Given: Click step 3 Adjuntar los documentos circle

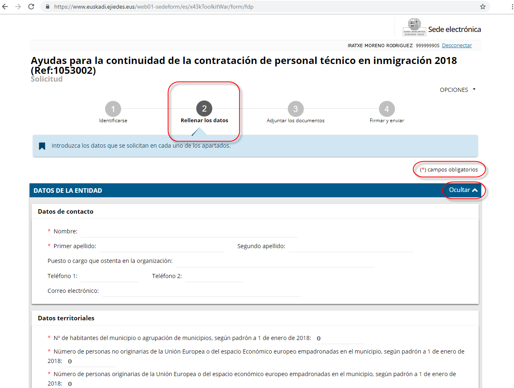Looking at the screenshot, I should [x=295, y=109].
